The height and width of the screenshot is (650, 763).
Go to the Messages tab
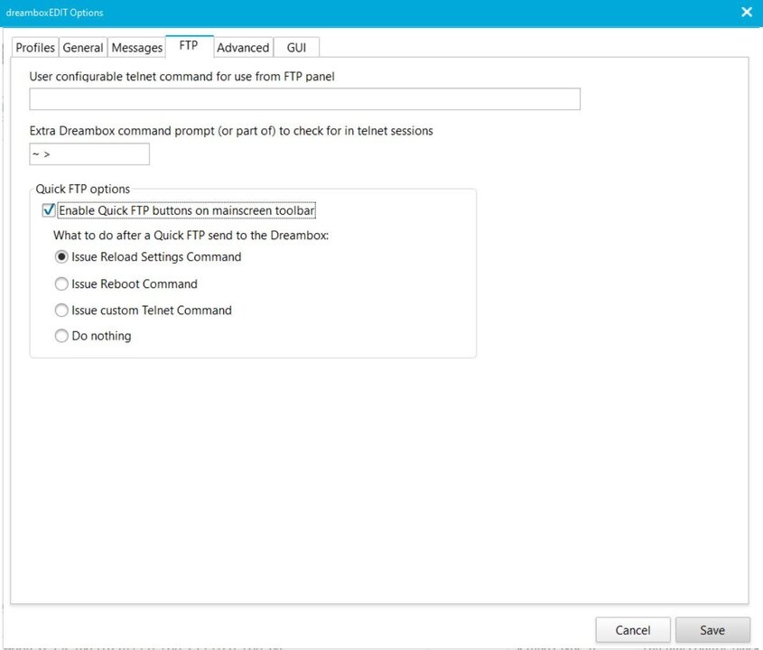[136, 48]
